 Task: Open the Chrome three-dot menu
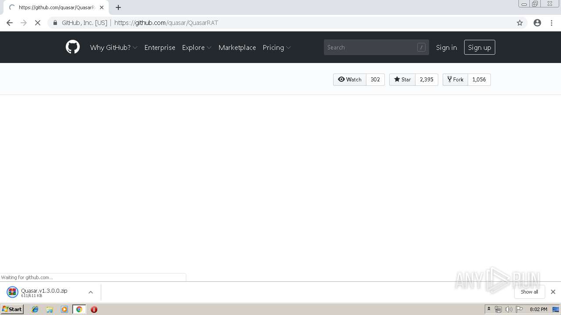coord(552,23)
